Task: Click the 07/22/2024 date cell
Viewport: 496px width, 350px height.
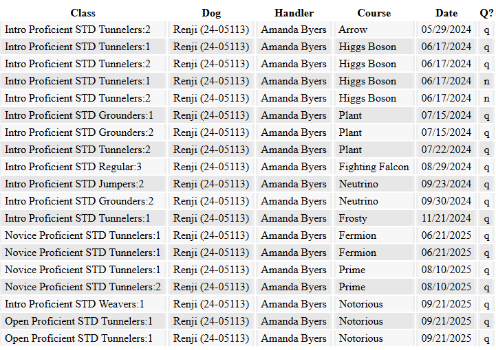Action: click(446, 150)
